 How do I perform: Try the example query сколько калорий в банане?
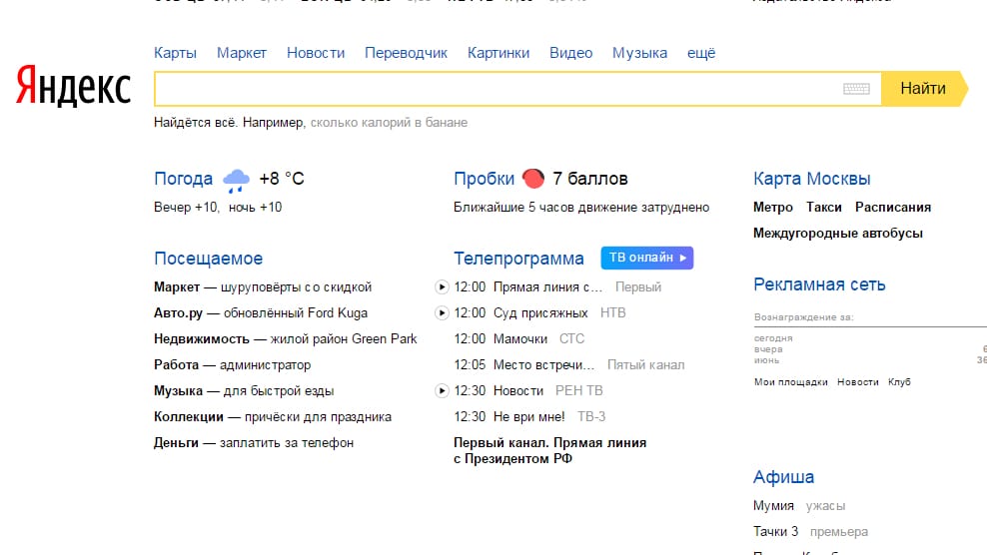pyautogui.click(x=389, y=123)
